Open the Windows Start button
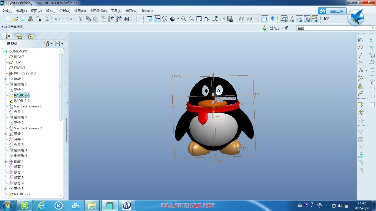 tap(7, 206)
